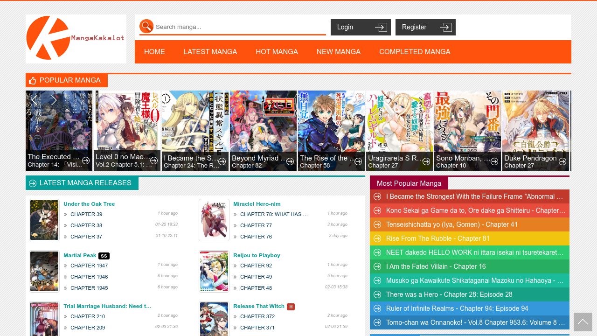This screenshot has width=597, height=336.
Task: Click the carousel previous arrow
Action: 35,100
